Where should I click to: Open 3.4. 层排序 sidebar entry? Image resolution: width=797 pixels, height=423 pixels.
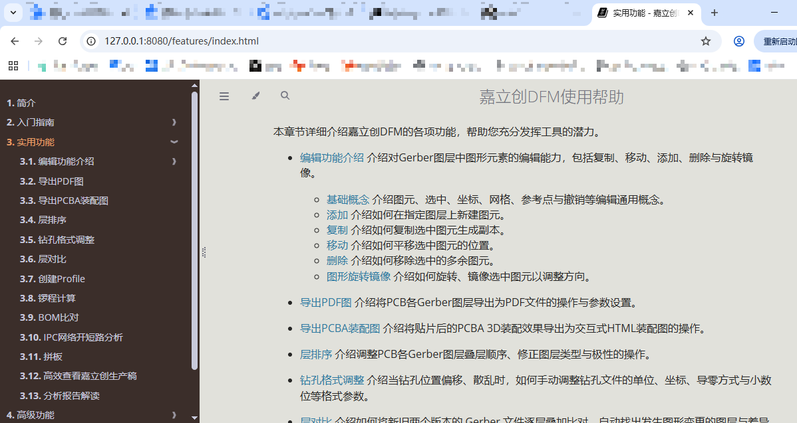coord(43,220)
